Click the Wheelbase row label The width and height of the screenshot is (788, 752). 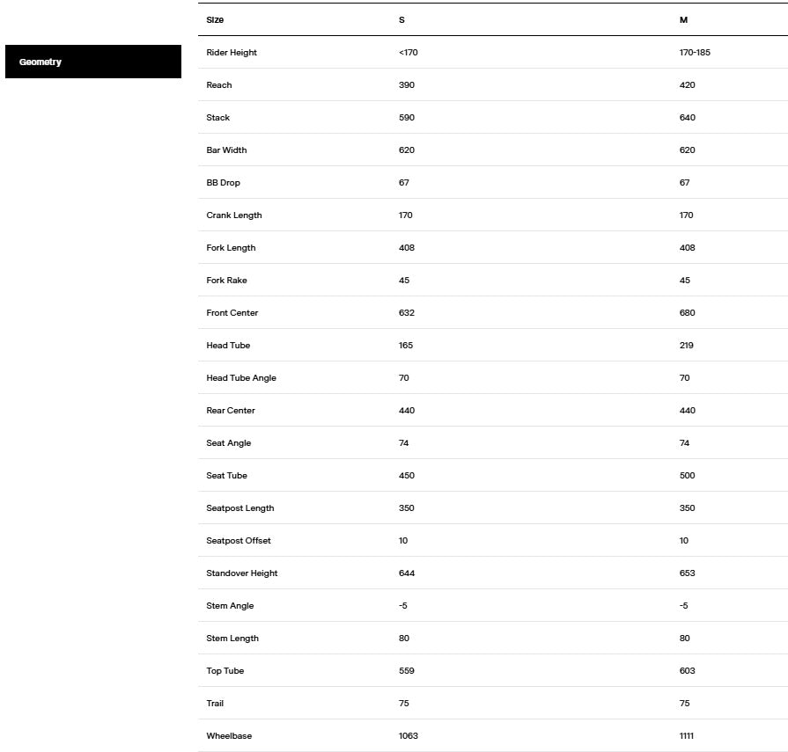point(229,736)
